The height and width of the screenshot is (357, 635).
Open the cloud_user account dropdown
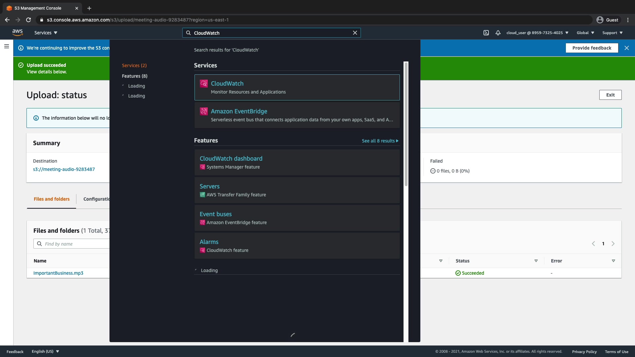click(x=537, y=33)
